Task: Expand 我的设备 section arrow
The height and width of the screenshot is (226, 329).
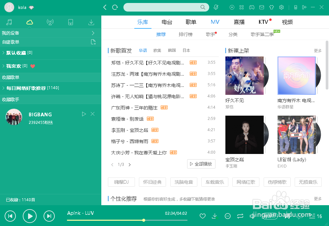Action: point(93,33)
